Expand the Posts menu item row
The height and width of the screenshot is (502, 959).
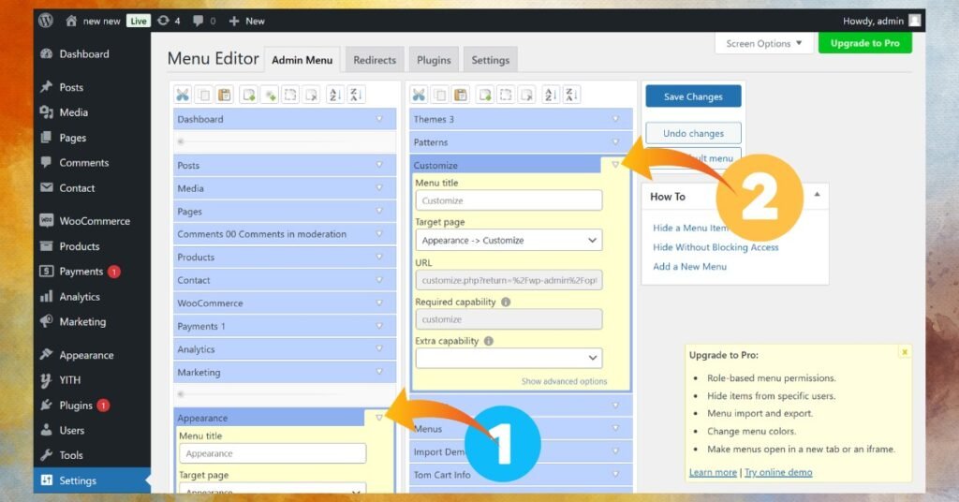379,165
